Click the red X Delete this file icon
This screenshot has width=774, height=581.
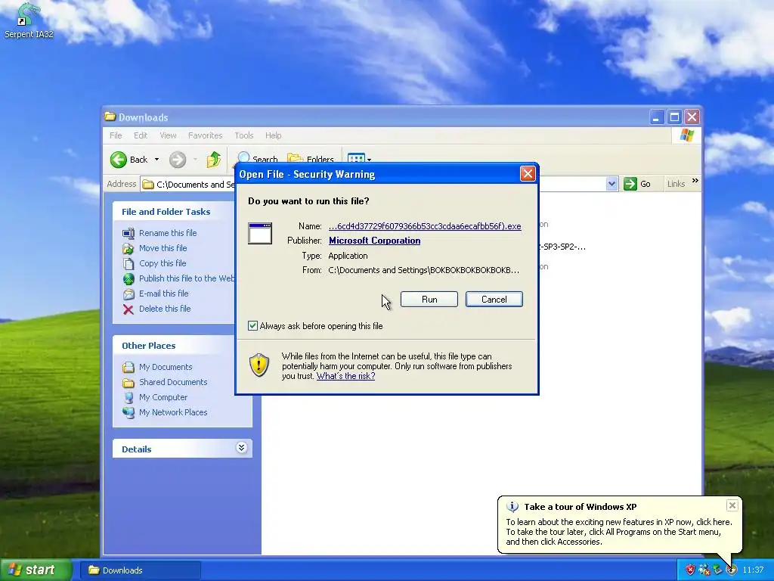coord(128,309)
